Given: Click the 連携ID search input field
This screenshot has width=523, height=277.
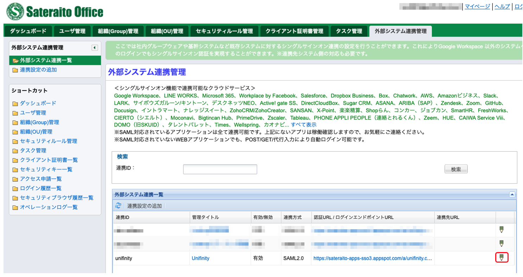Looking at the screenshot, I should click(x=220, y=169).
